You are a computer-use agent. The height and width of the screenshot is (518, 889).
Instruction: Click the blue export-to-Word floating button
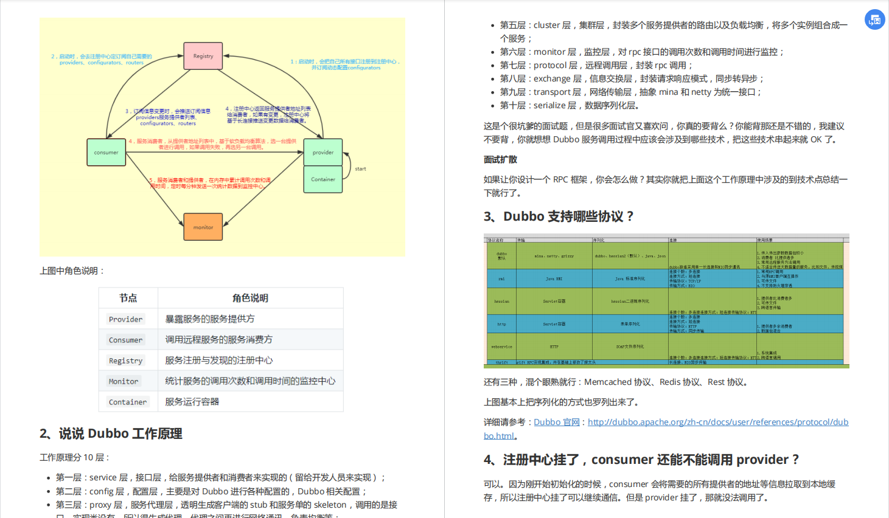tap(874, 19)
